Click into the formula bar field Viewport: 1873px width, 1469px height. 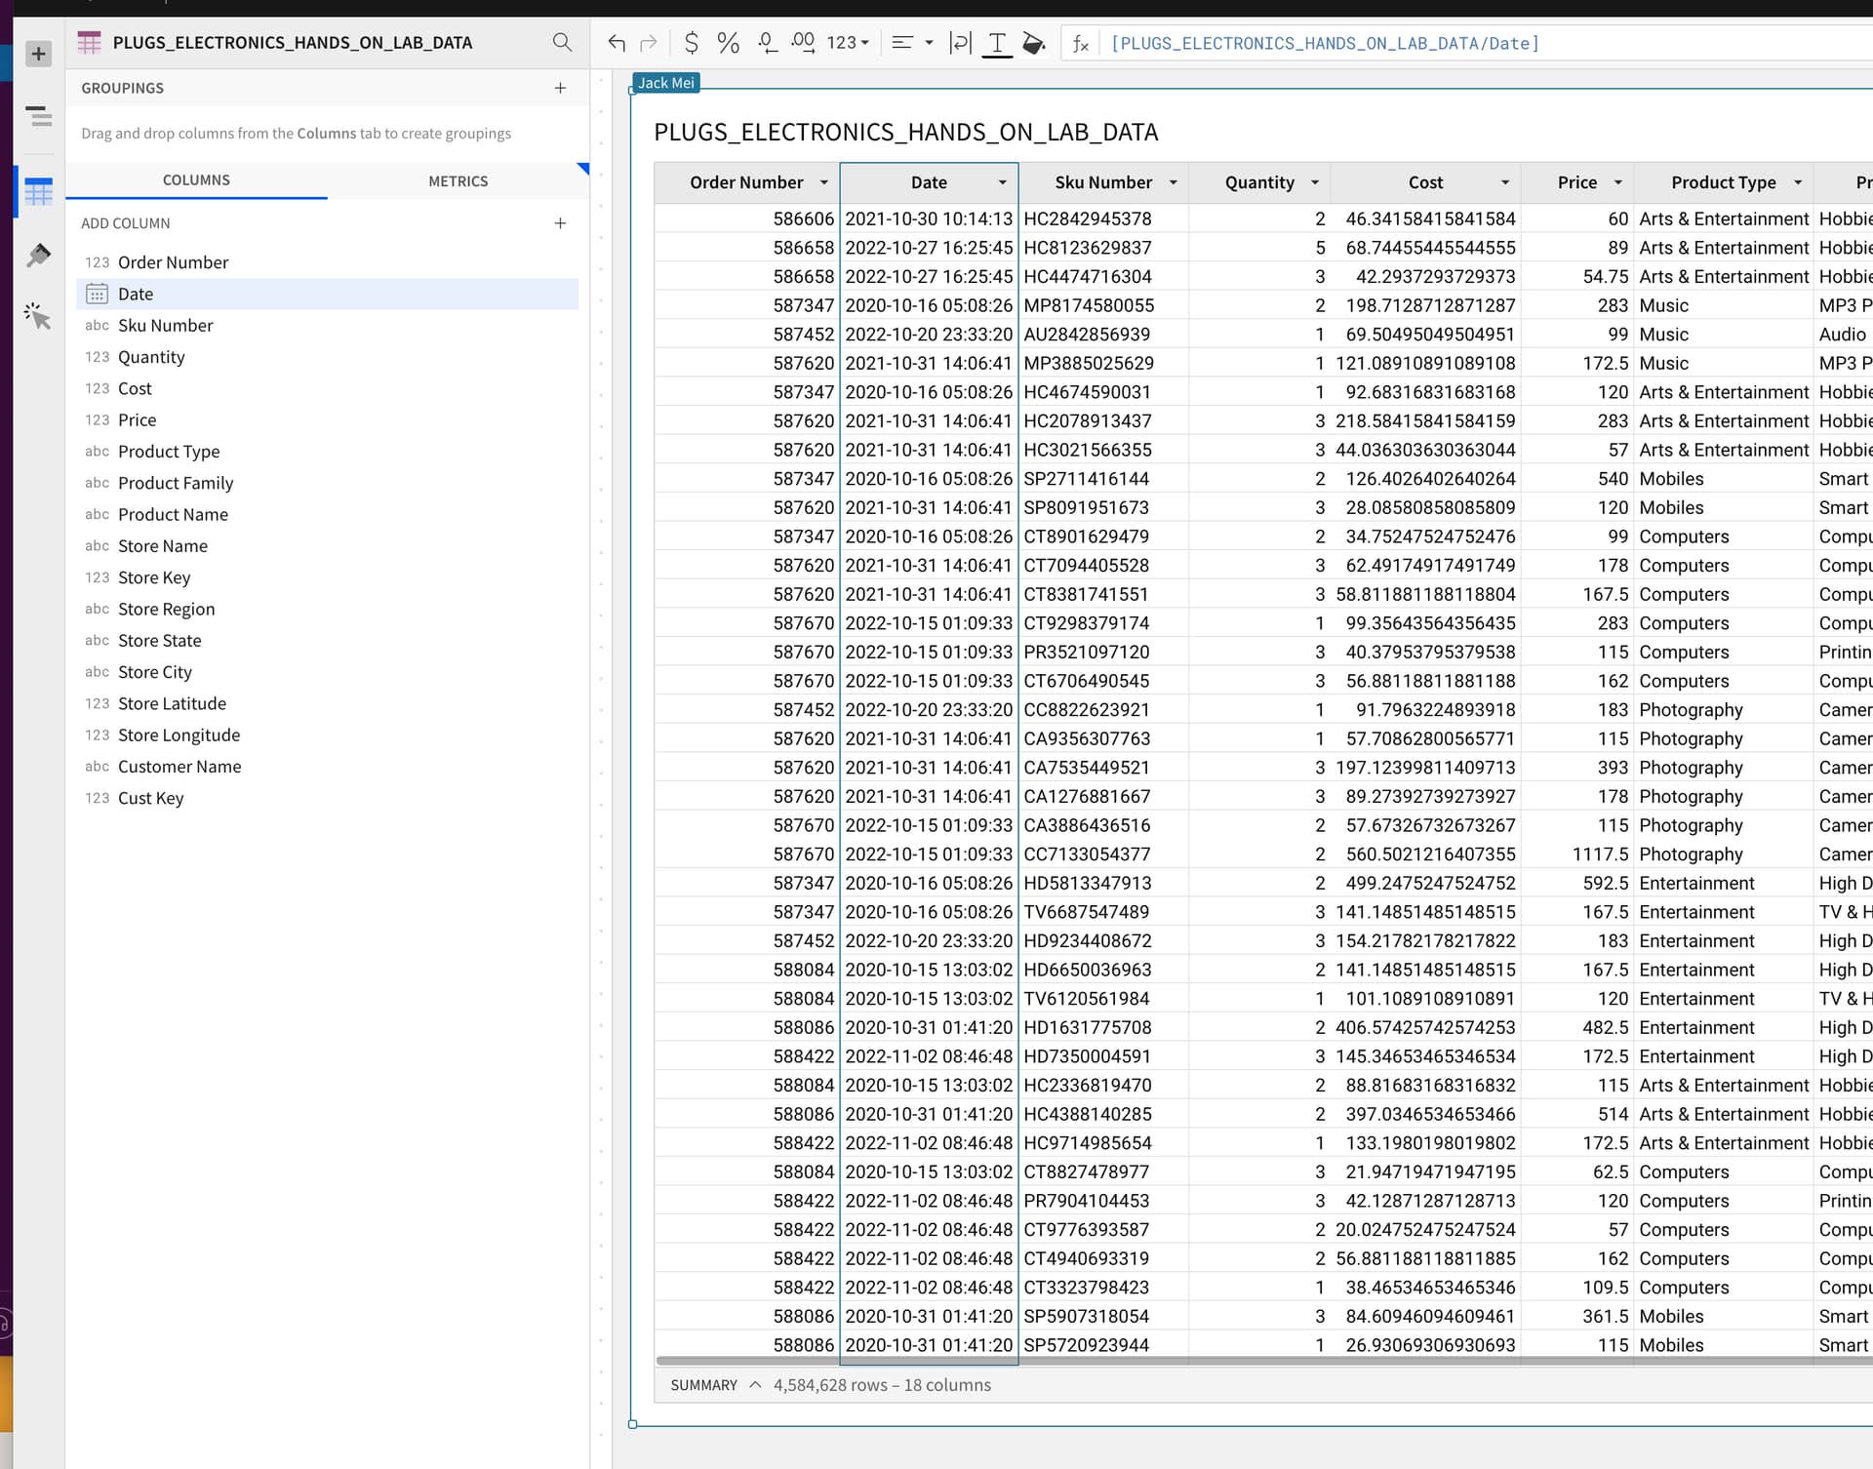click(1463, 43)
